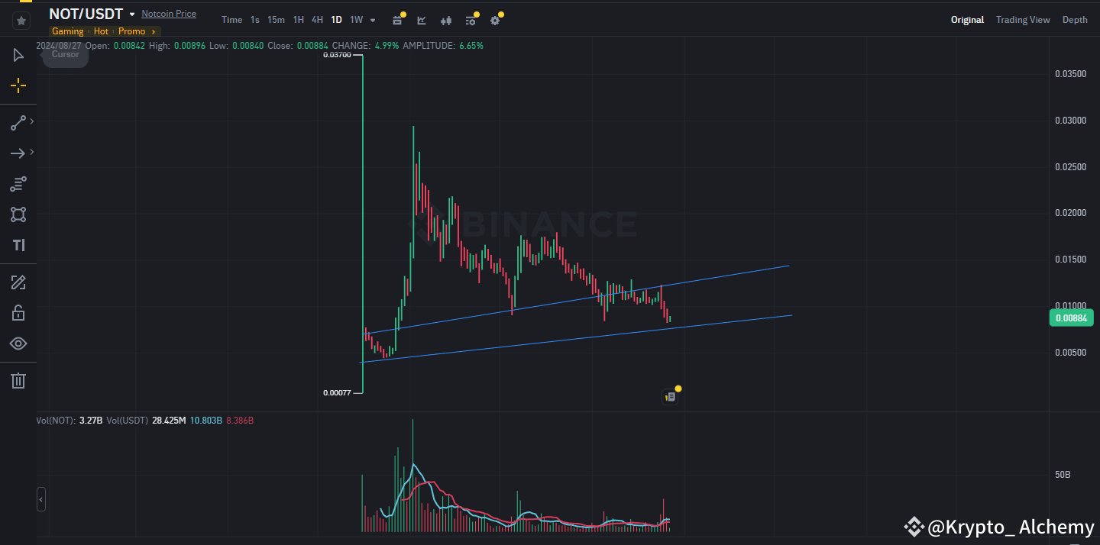Switch to the Trading View tab
The height and width of the screenshot is (545, 1100).
tap(1023, 19)
